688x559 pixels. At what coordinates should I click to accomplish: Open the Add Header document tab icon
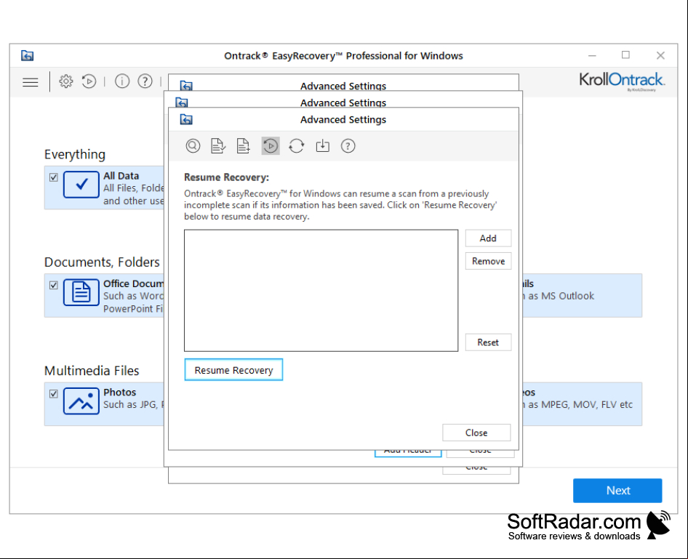coord(243,145)
